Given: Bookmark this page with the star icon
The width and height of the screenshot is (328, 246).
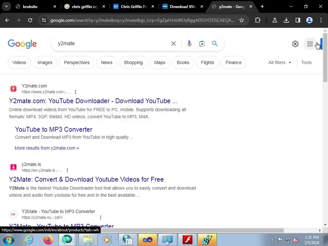Looking at the screenshot, I should point(242,20).
